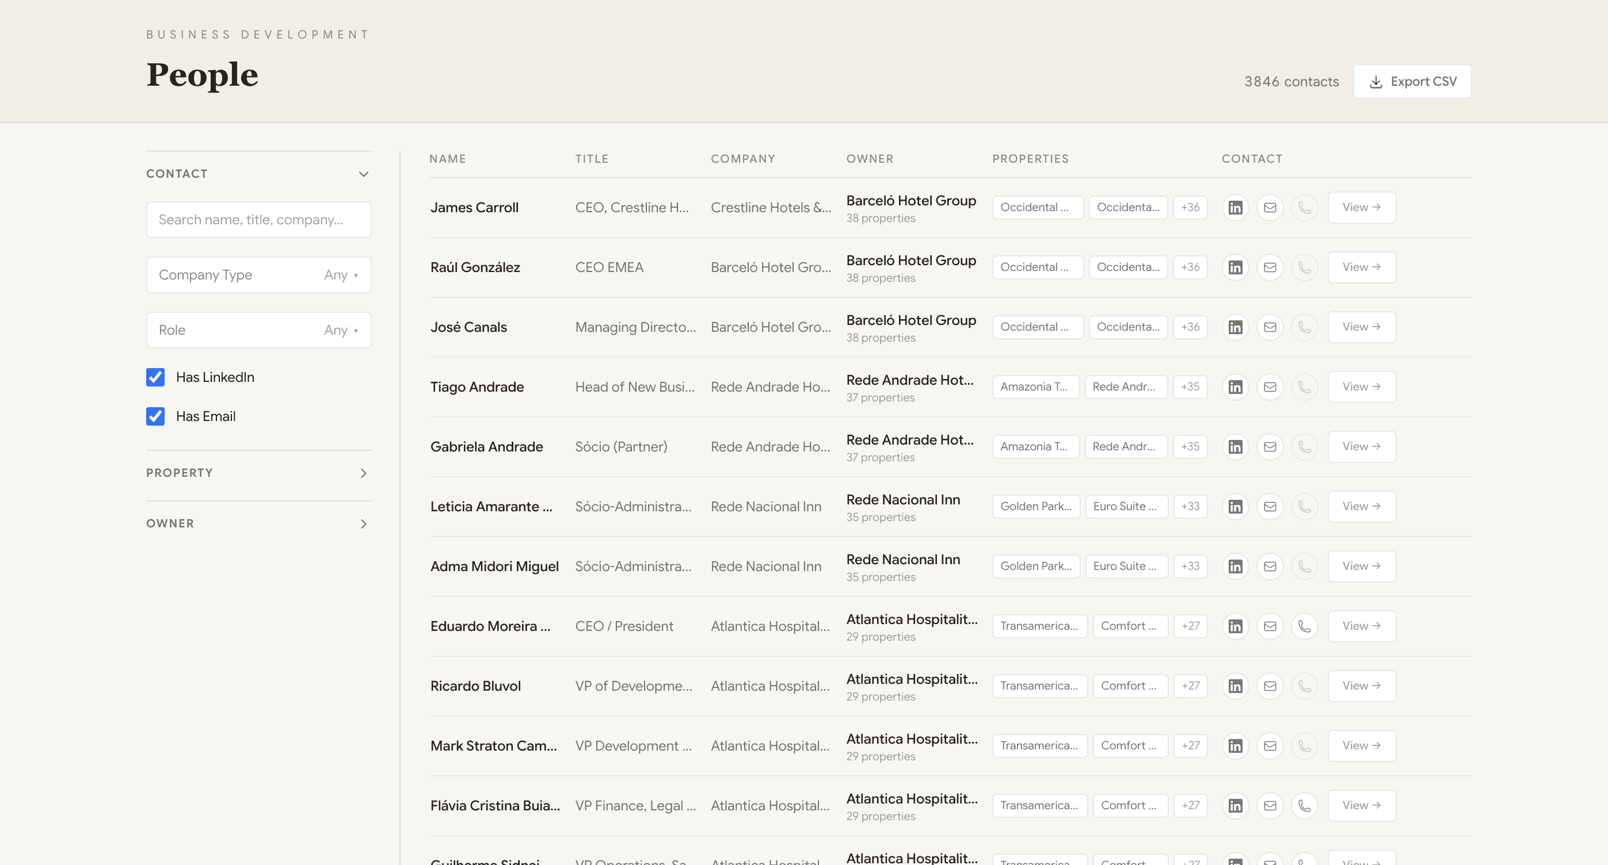This screenshot has width=1608, height=865.
Task: Click email icon for Adma Midori Miguel
Action: (1270, 567)
